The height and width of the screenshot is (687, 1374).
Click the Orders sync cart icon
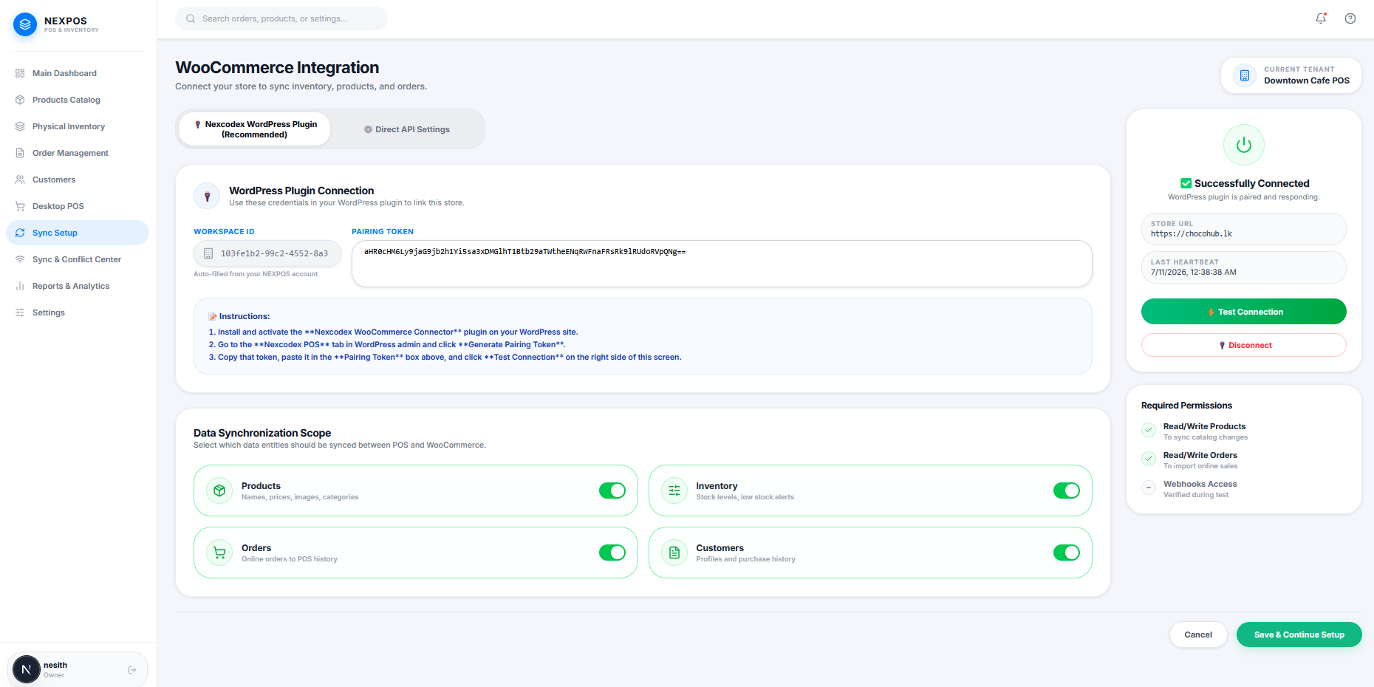[x=219, y=553]
